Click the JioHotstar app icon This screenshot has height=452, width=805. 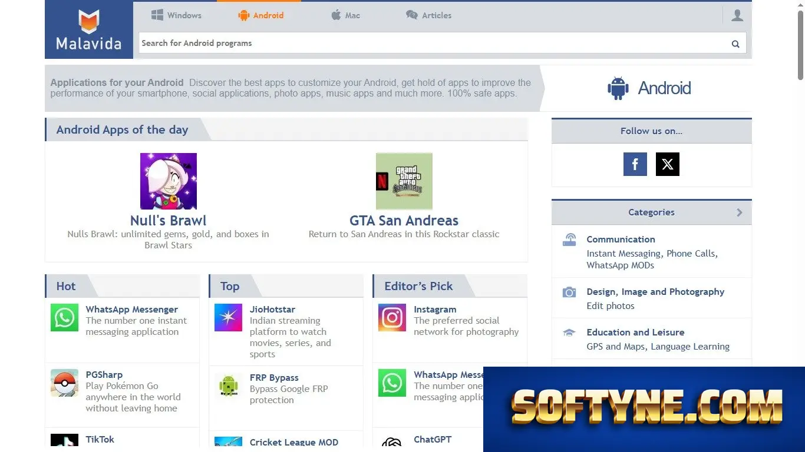[228, 318]
